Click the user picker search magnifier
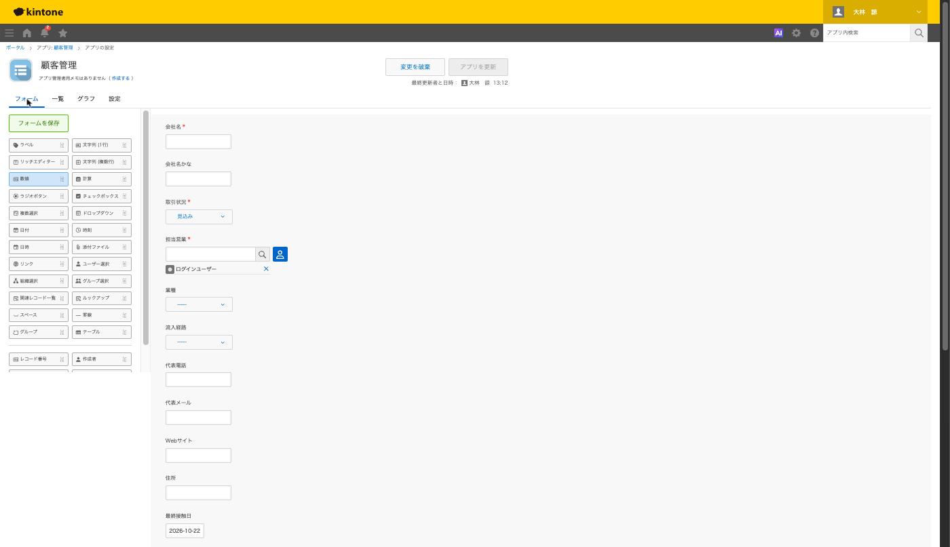 pos(263,254)
